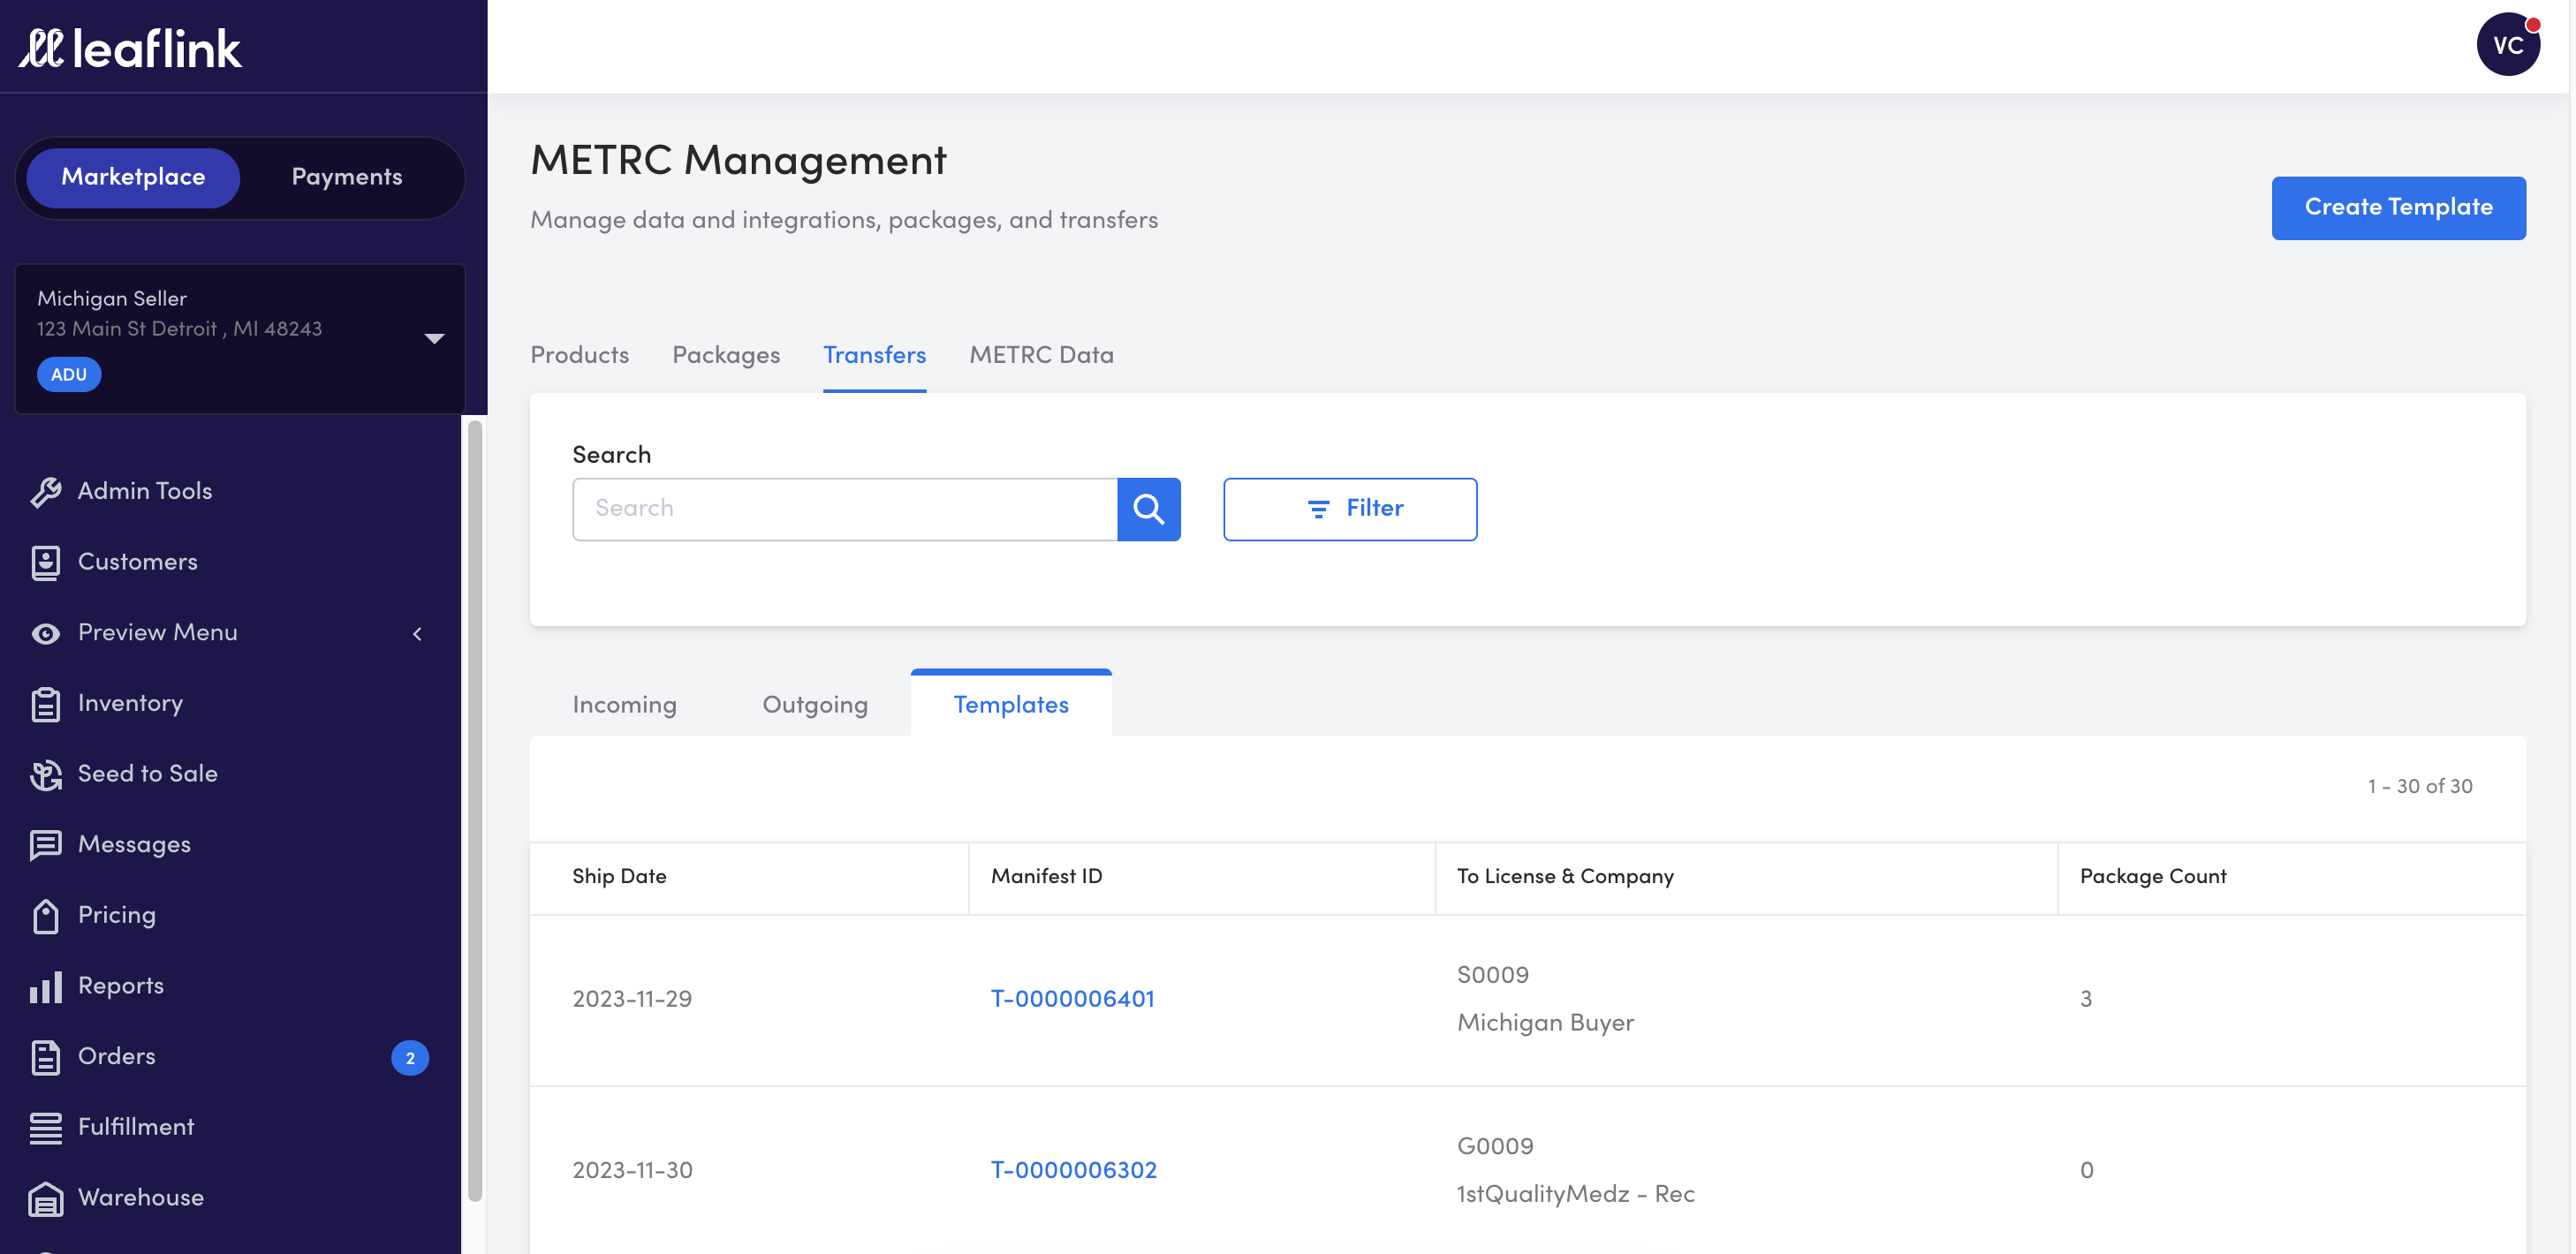This screenshot has width=2576, height=1254.
Task: Open the VC user avatar menu
Action: (x=2508, y=44)
